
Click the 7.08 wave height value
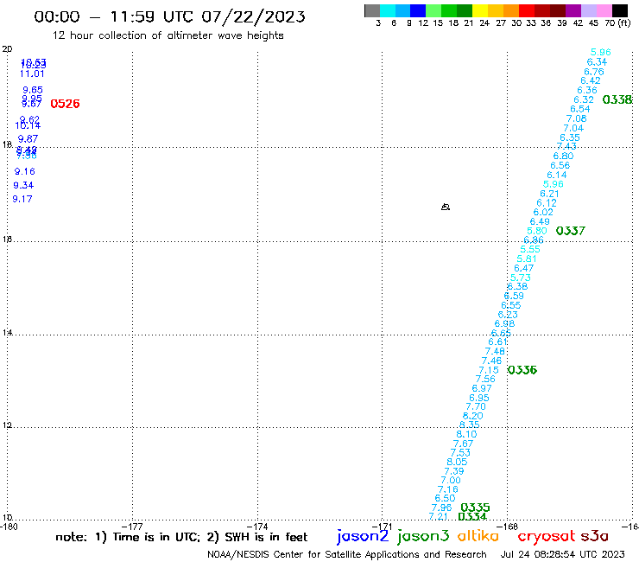point(577,118)
